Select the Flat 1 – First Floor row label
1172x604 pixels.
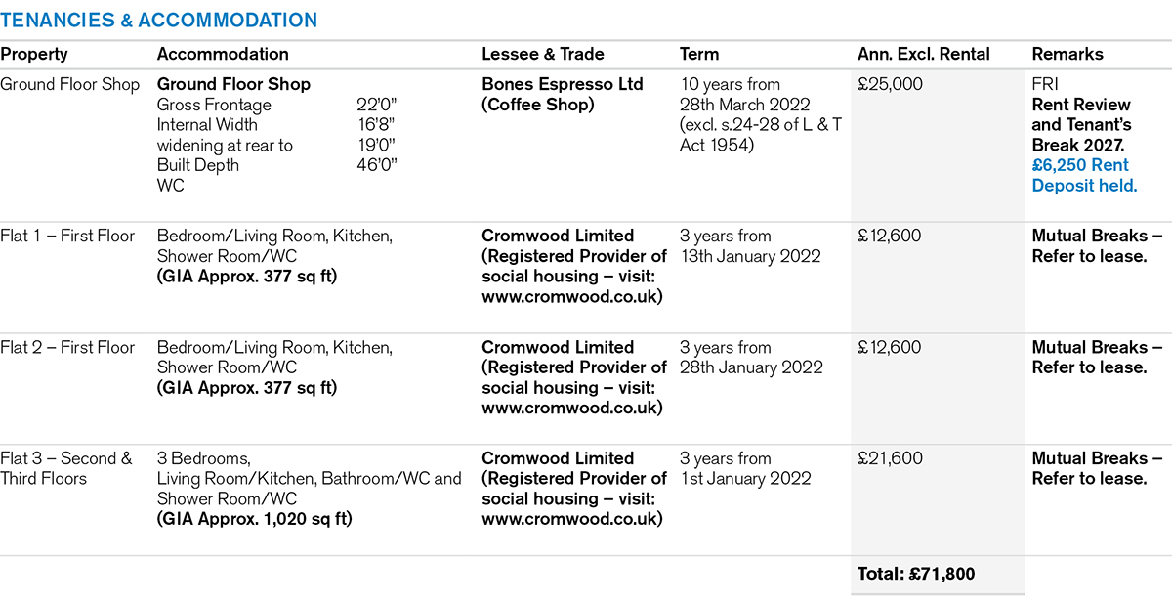pyautogui.click(x=67, y=237)
